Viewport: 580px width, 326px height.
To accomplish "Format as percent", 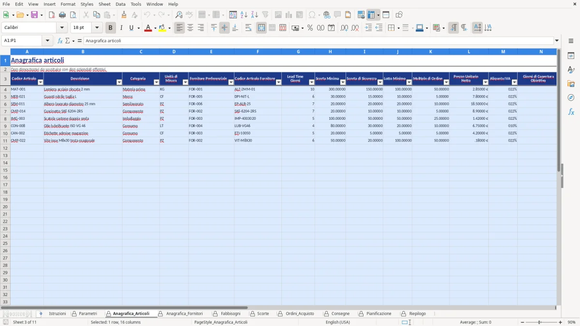I will pyautogui.click(x=310, y=28).
